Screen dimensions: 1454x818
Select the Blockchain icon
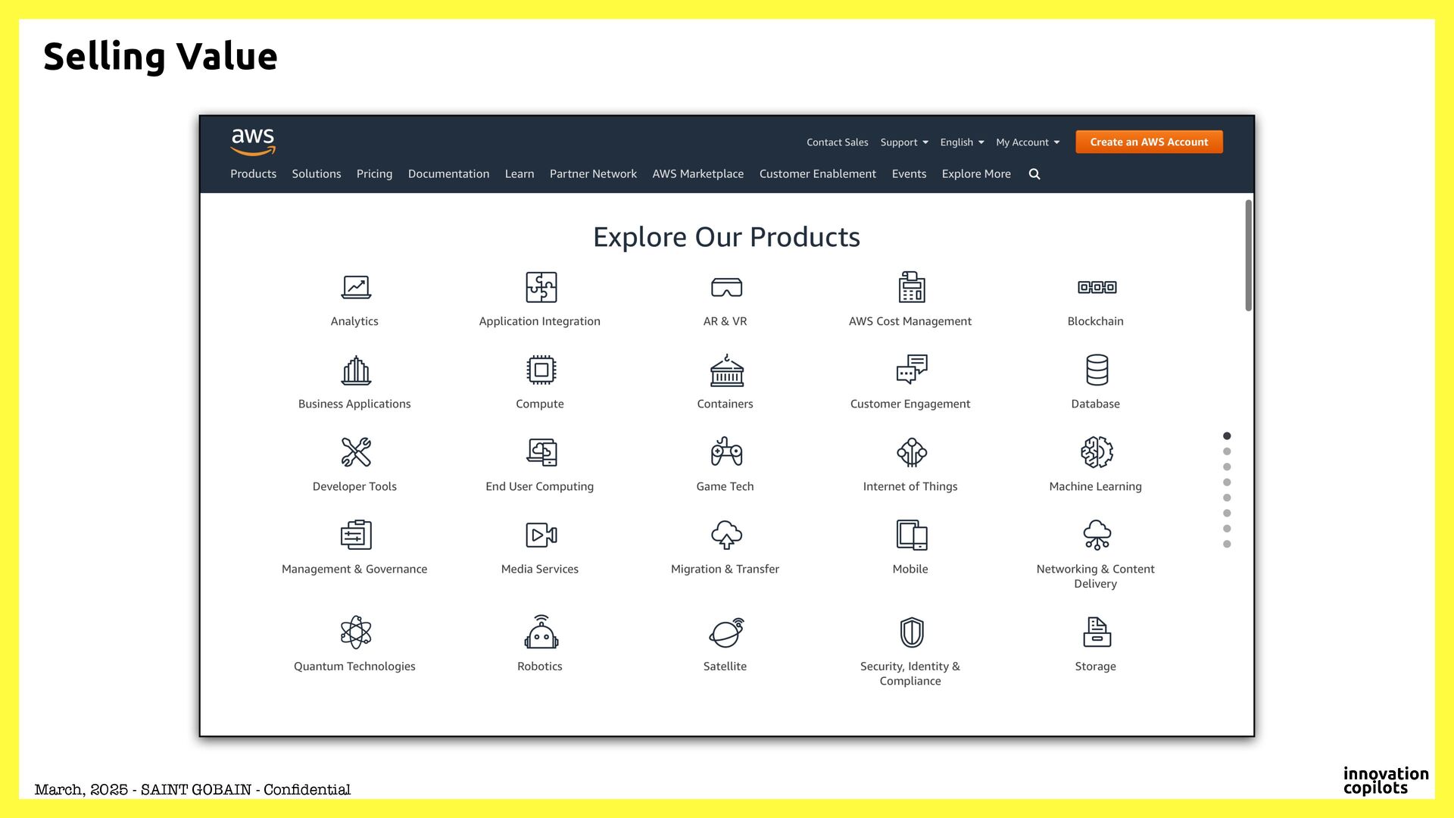point(1097,287)
